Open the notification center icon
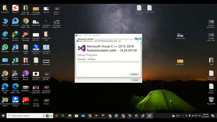This screenshot has width=217, height=122. [x=213, y=116]
